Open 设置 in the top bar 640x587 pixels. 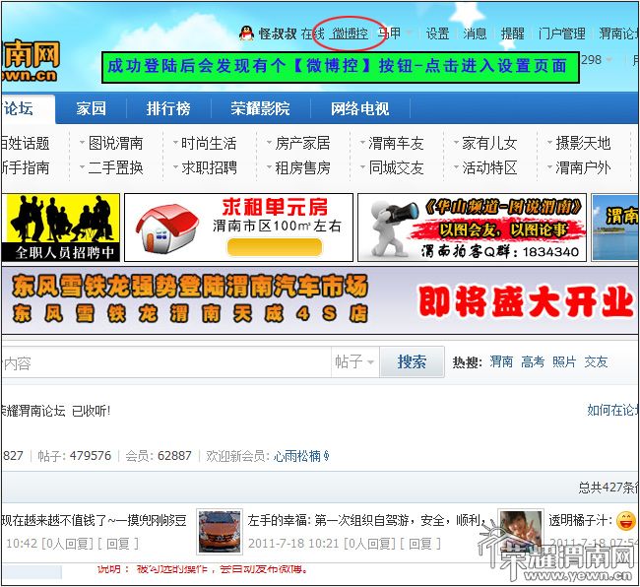click(x=438, y=33)
